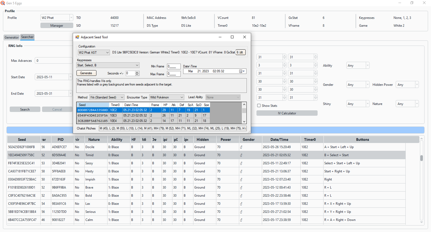Increase the Seconds +\- stepper value
Viewport: 431px width, 232px height.
tap(137, 72)
